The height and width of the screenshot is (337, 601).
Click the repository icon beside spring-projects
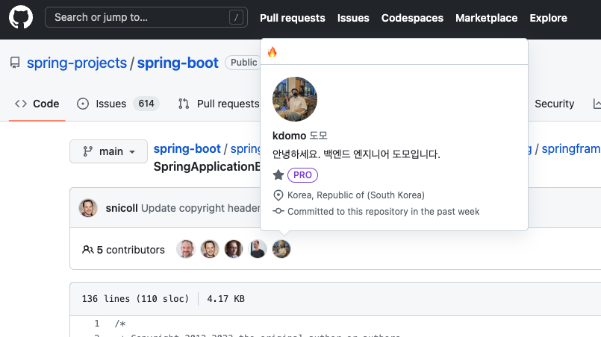15,63
